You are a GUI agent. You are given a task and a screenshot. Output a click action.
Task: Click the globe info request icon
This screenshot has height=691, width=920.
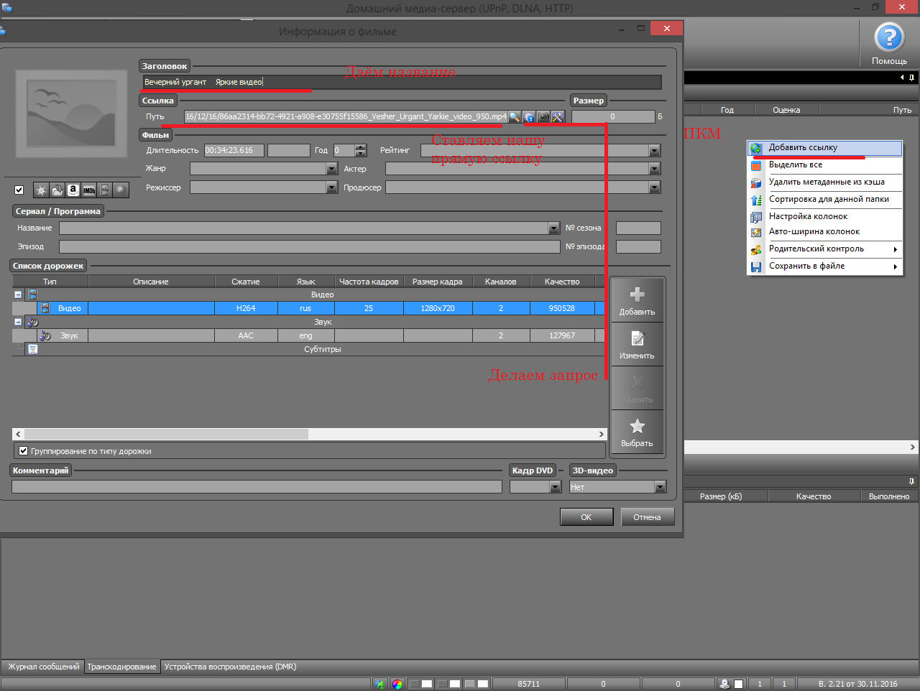point(529,116)
